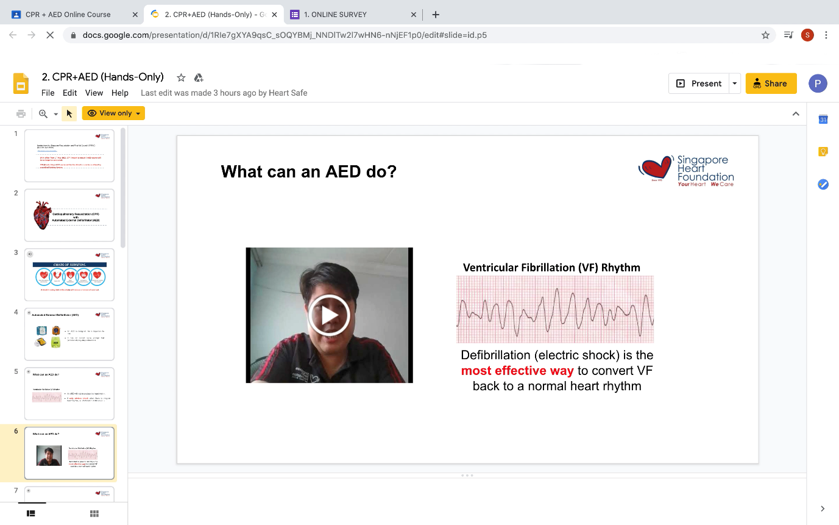Open Google Keep side panel
Viewport: 839px width, 525px height.
pos(823,152)
